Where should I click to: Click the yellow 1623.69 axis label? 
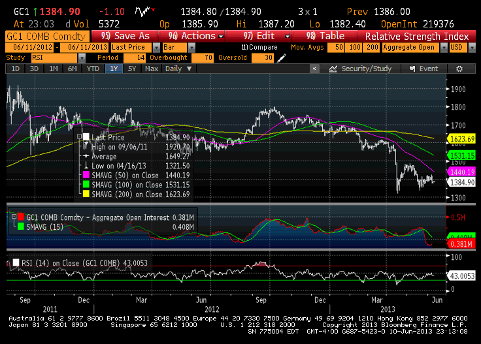tap(461, 139)
